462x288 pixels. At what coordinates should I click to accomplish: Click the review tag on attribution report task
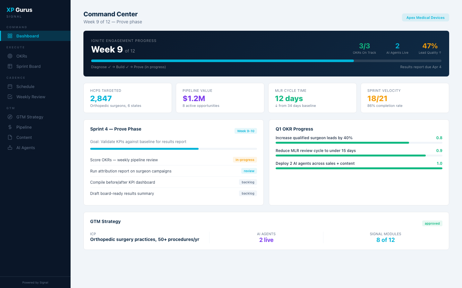click(x=249, y=171)
